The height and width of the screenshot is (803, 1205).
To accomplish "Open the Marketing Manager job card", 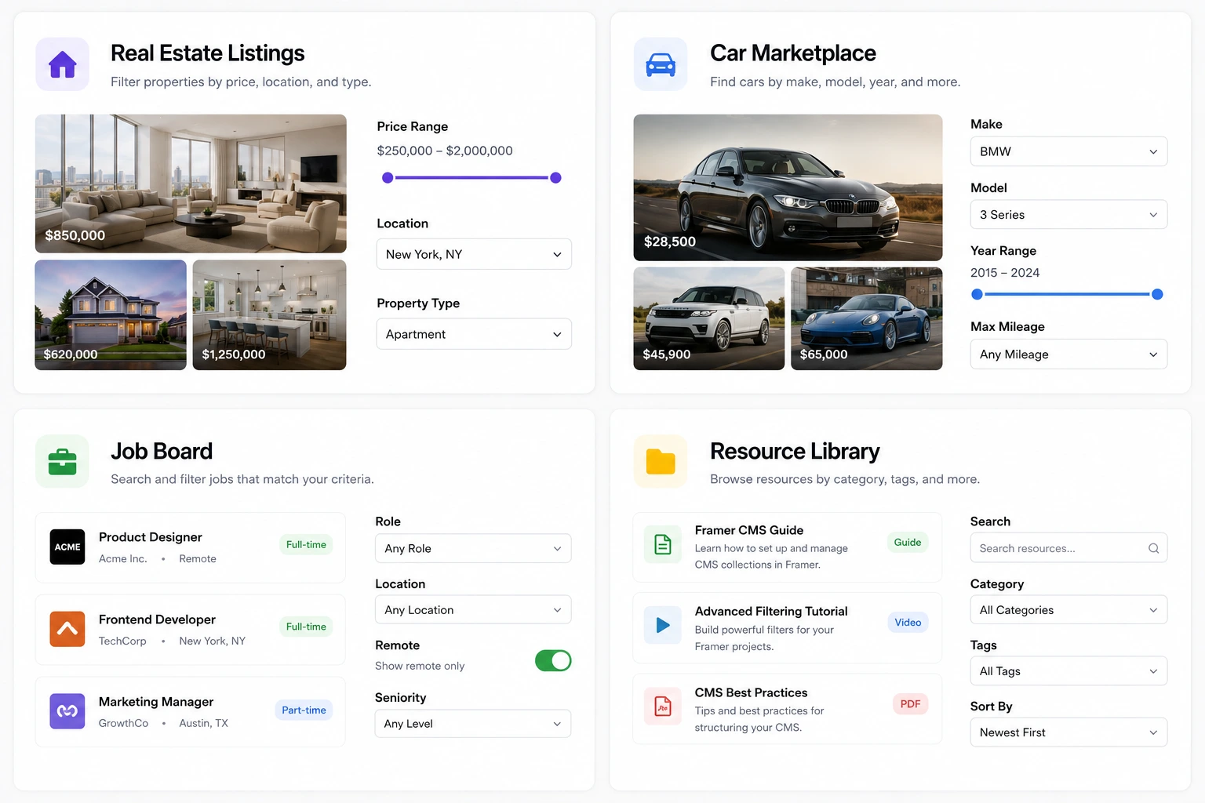I will (191, 712).
